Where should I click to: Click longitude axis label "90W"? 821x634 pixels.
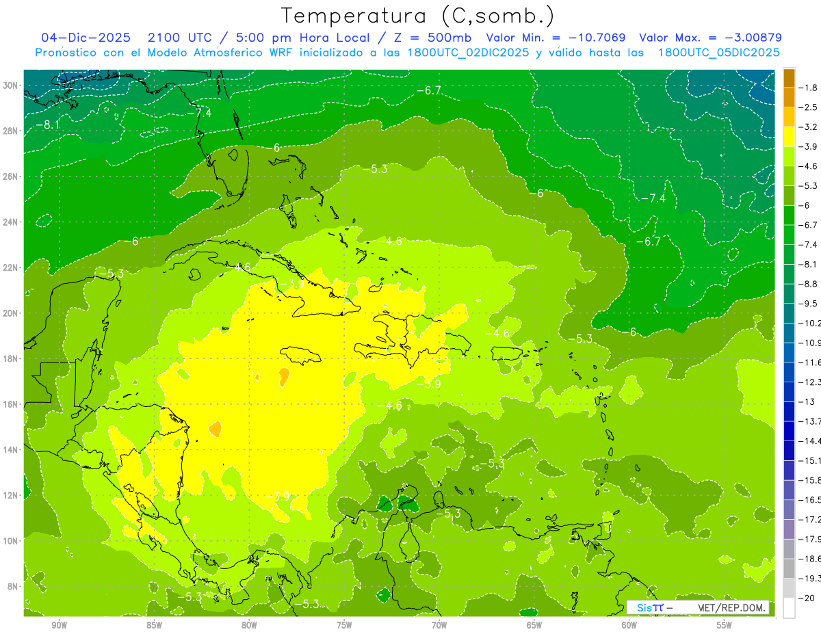tap(60, 625)
